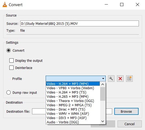Choose Video - MPEG-2 + MPGA (TS) profile
The height and width of the screenshot is (130, 145).
(x=73, y=105)
